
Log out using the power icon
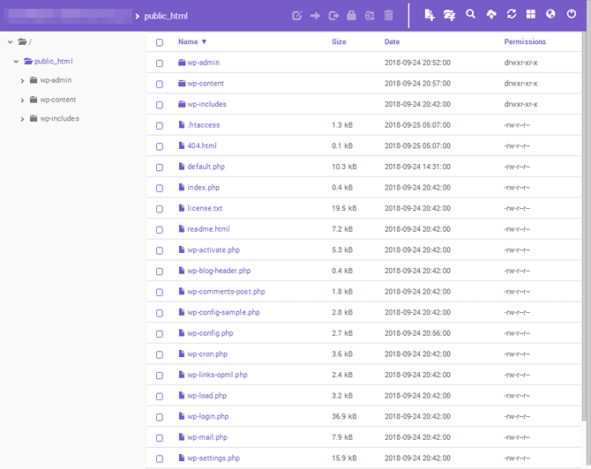click(571, 14)
